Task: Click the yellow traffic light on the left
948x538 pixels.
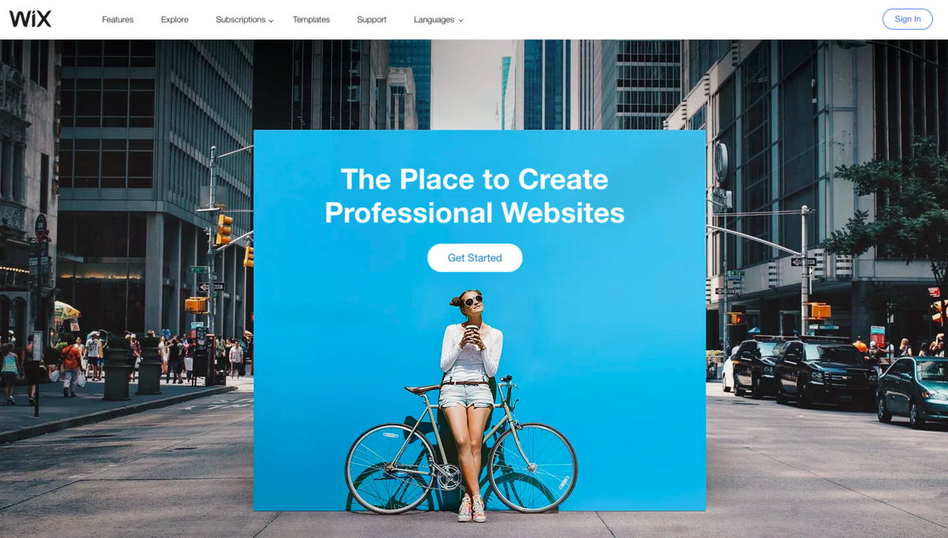Action: (224, 230)
